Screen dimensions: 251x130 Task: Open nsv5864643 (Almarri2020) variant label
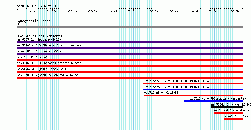(x=231, y=104)
